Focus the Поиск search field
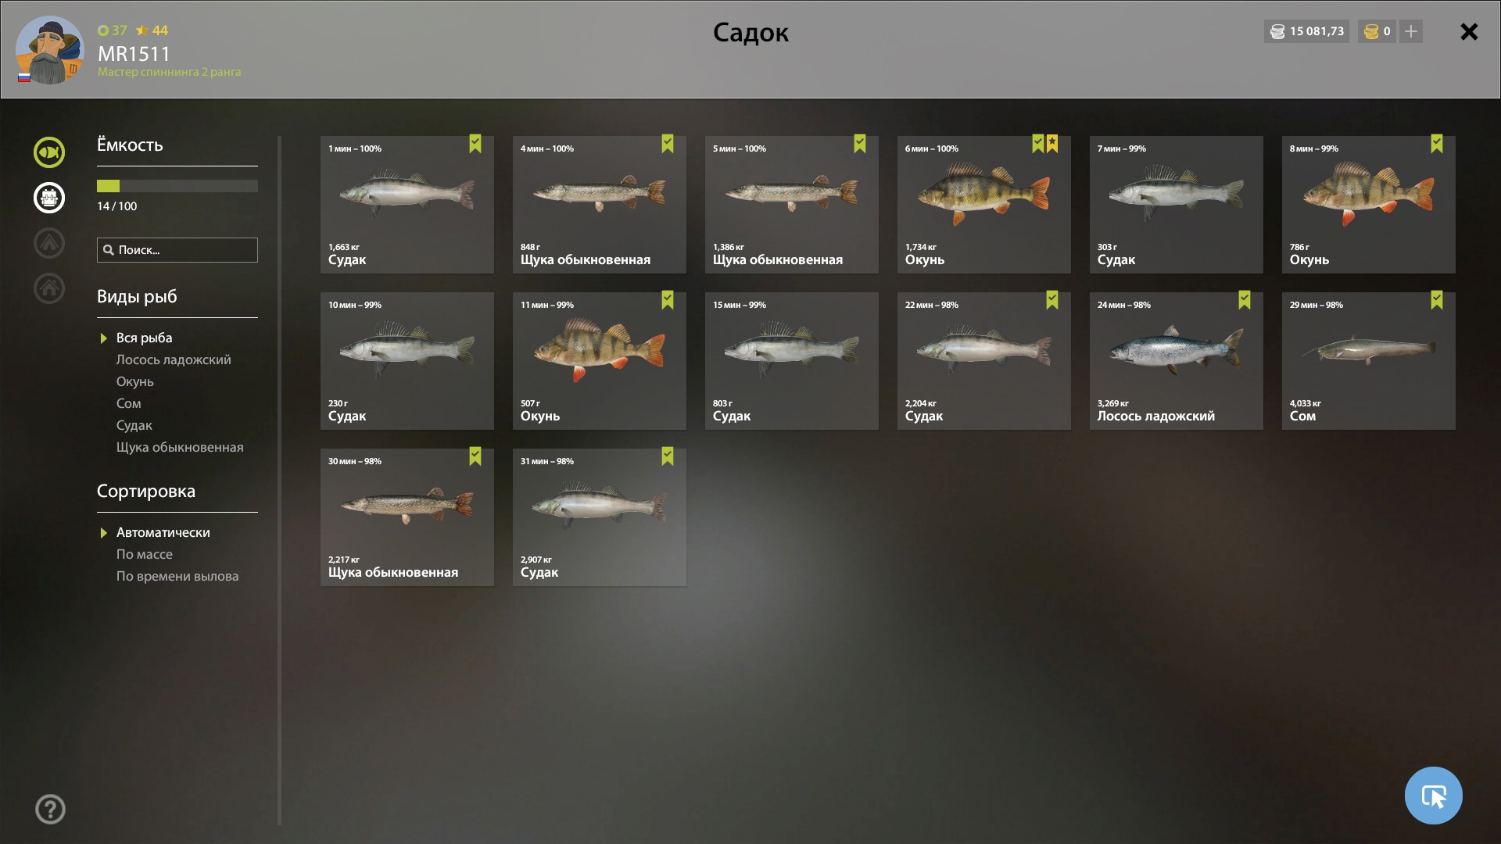Image resolution: width=1501 pixels, height=844 pixels. click(x=177, y=250)
